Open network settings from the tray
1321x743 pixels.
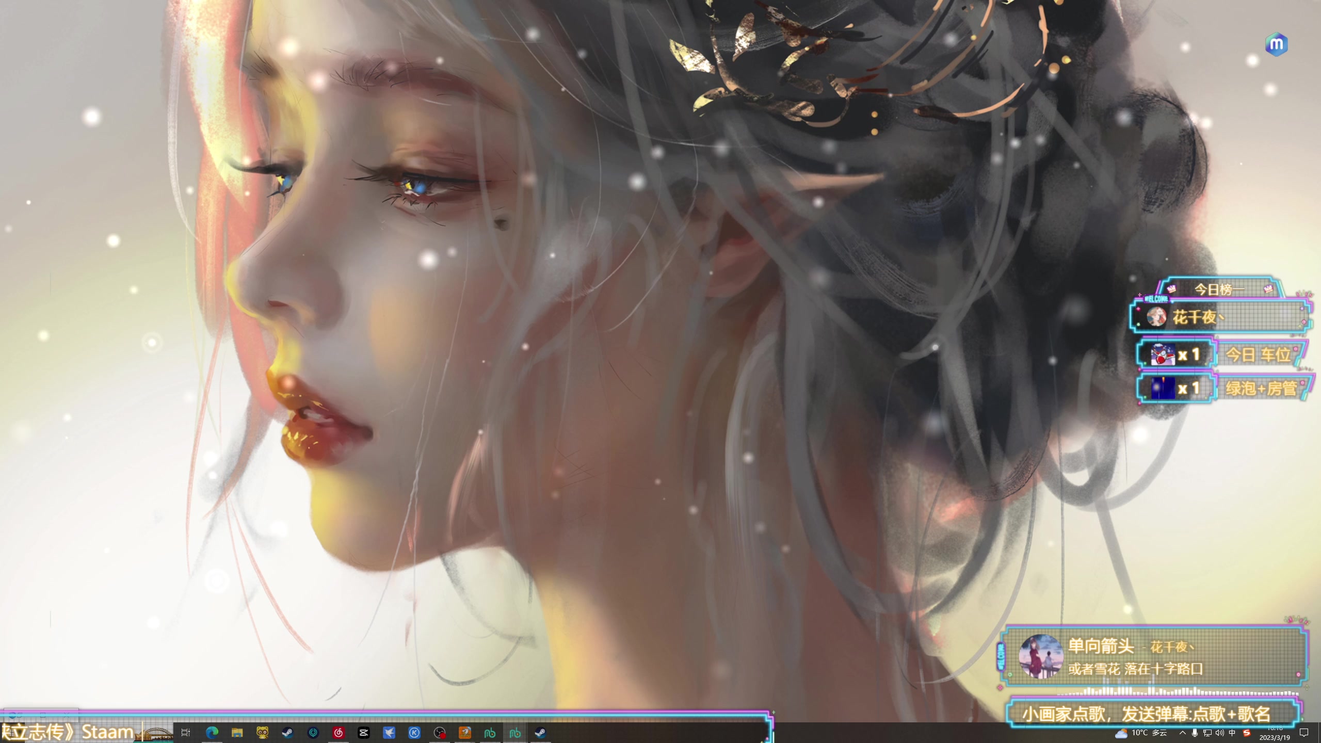click(x=1207, y=733)
